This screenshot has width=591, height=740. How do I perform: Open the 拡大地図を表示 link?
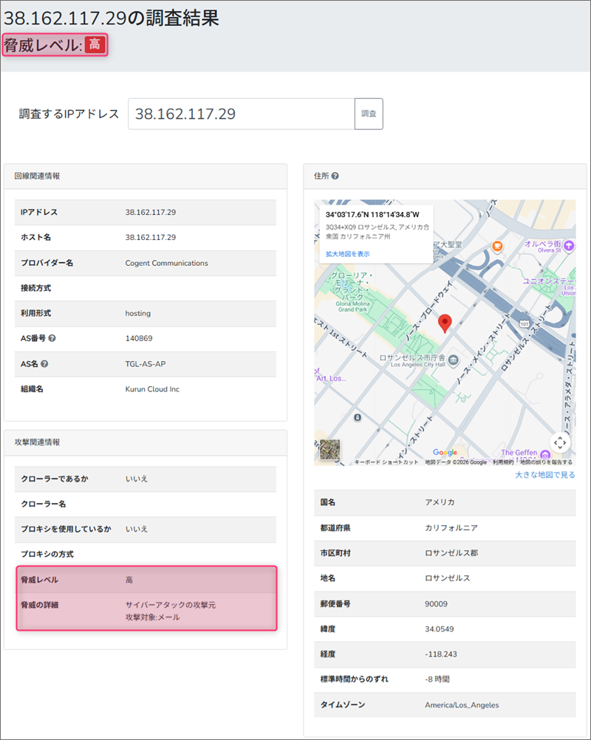347,254
